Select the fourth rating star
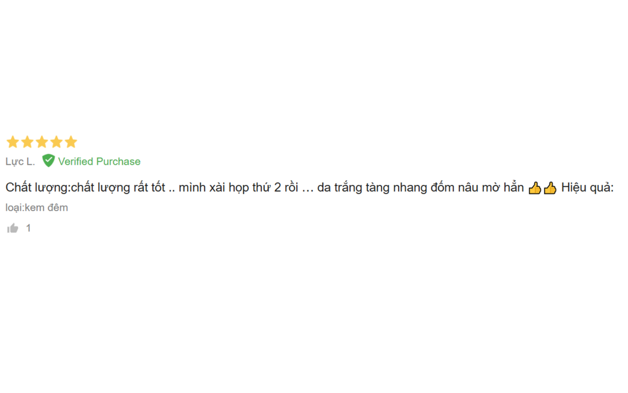The height and width of the screenshot is (393, 628). (x=56, y=142)
